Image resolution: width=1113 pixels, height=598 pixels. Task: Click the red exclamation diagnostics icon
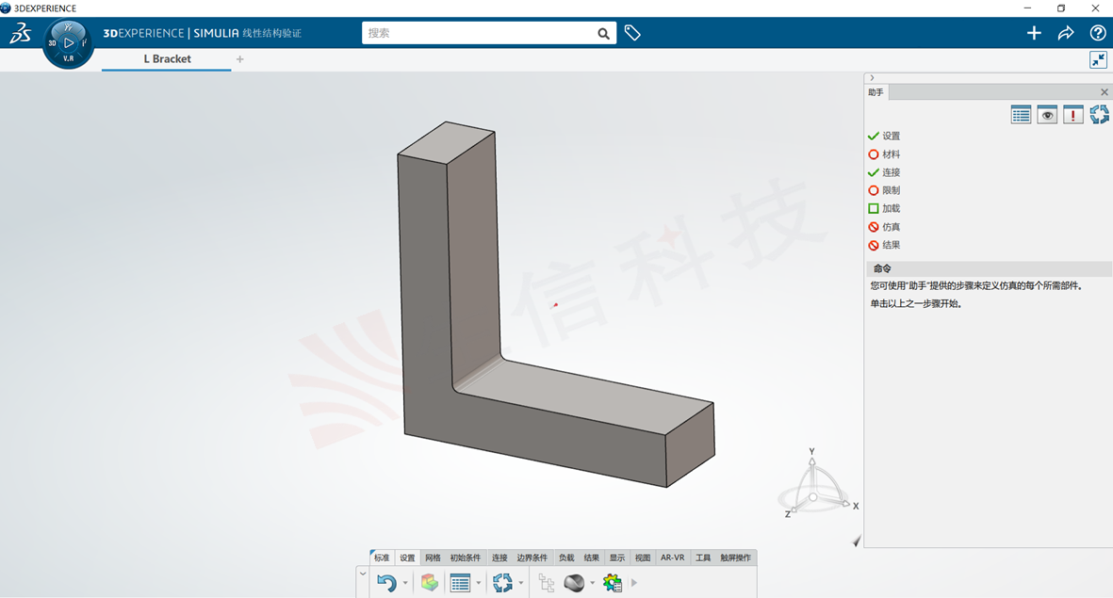[1072, 115]
